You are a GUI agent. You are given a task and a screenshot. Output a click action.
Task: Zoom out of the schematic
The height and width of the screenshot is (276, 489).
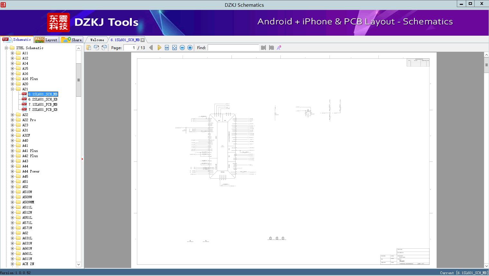(x=182, y=48)
